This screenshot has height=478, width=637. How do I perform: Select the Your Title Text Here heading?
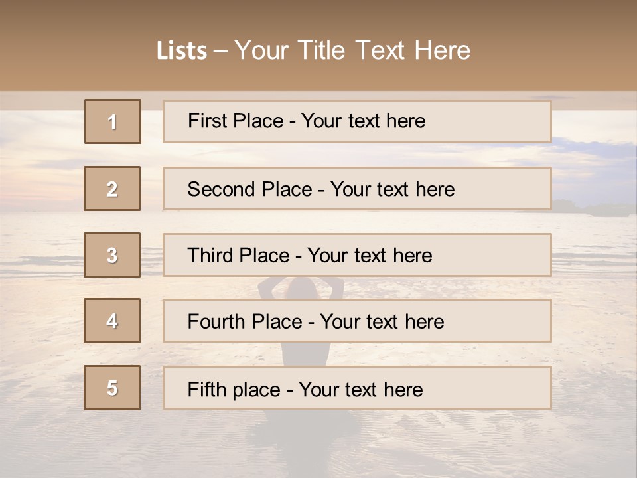(x=352, y=50)
